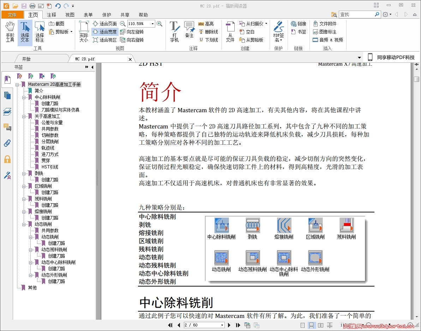Open the Security lock panel

pyautogui.click(x=7, y=159)
